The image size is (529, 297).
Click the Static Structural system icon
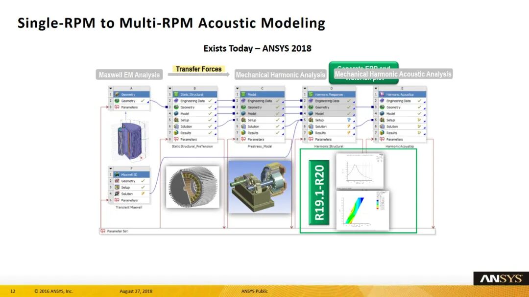click(176, 94)
